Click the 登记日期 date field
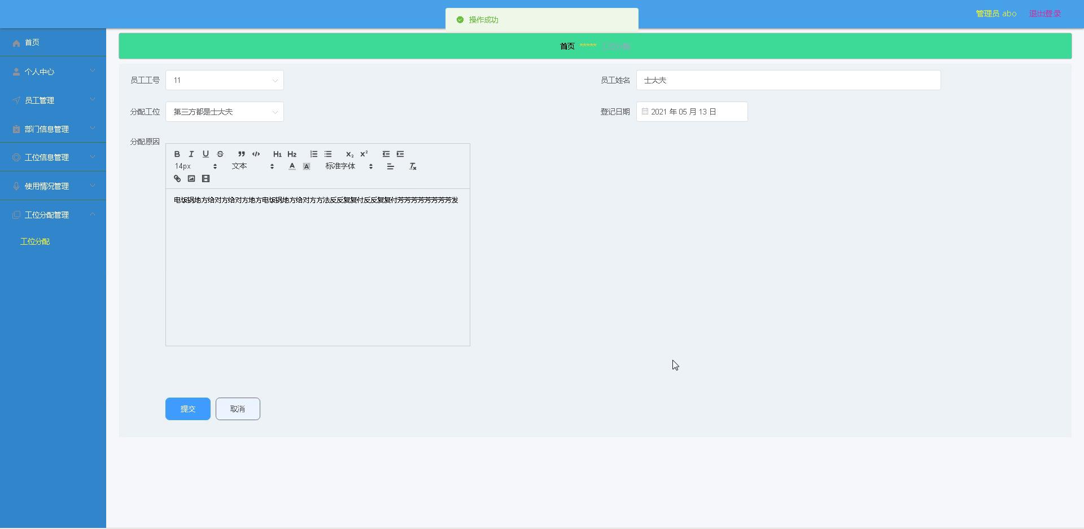Viewport: 1084px width, 529px height. click(692, 112)
